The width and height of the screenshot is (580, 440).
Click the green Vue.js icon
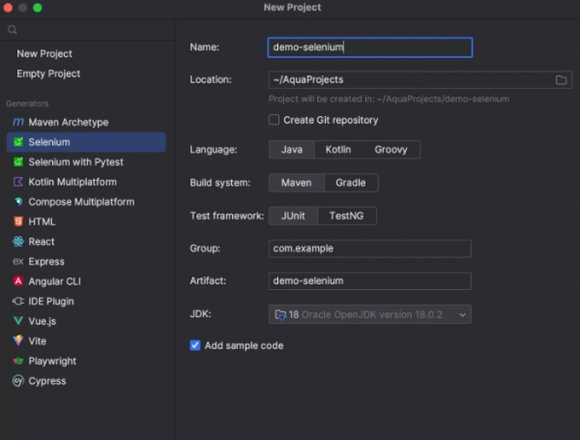coord(18,321)
